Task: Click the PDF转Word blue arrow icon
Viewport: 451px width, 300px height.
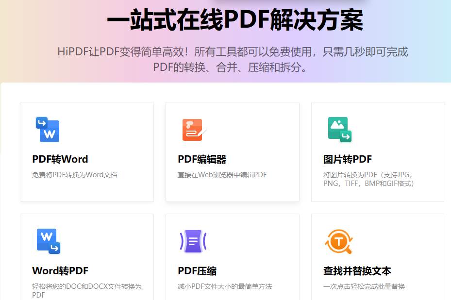Action: click(x=47, y=129)
